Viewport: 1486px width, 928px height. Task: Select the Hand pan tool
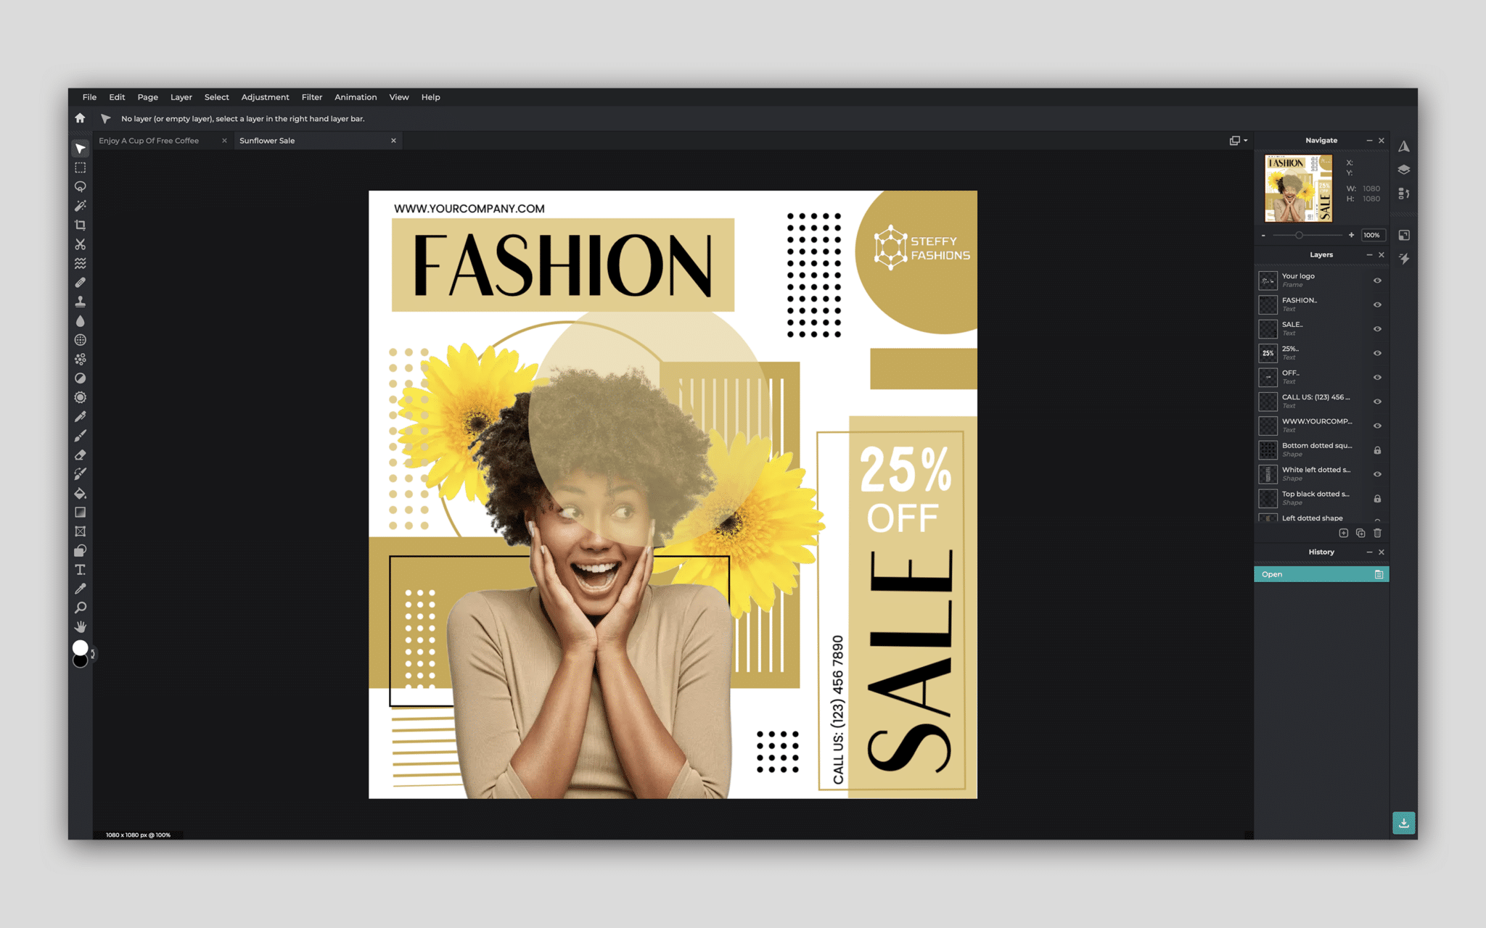tap(81, 627)
